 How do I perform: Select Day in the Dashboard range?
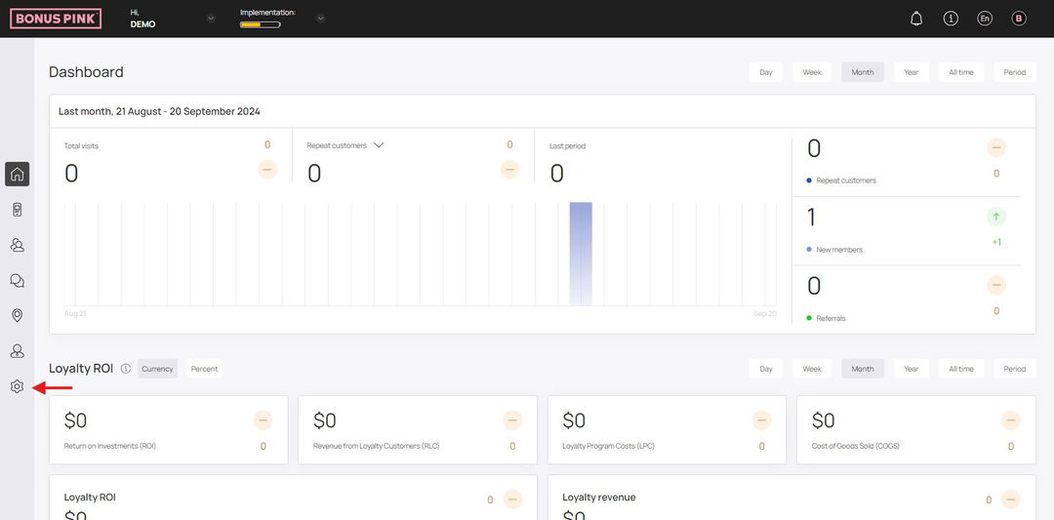tap(766, 72)
